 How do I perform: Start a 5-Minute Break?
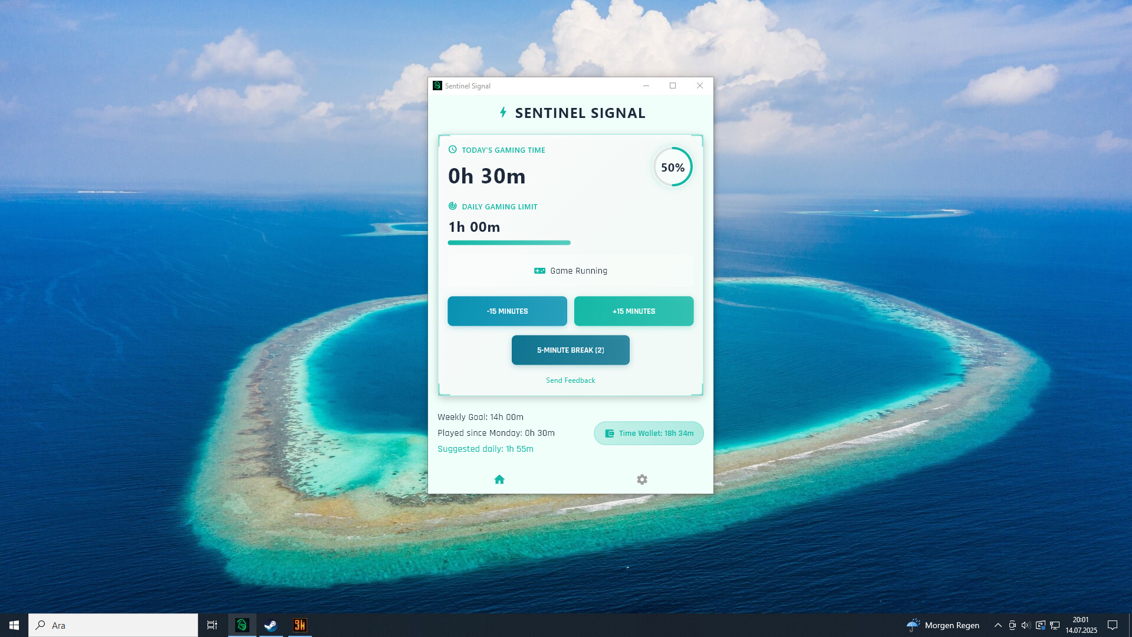click(x=570, y=350)
